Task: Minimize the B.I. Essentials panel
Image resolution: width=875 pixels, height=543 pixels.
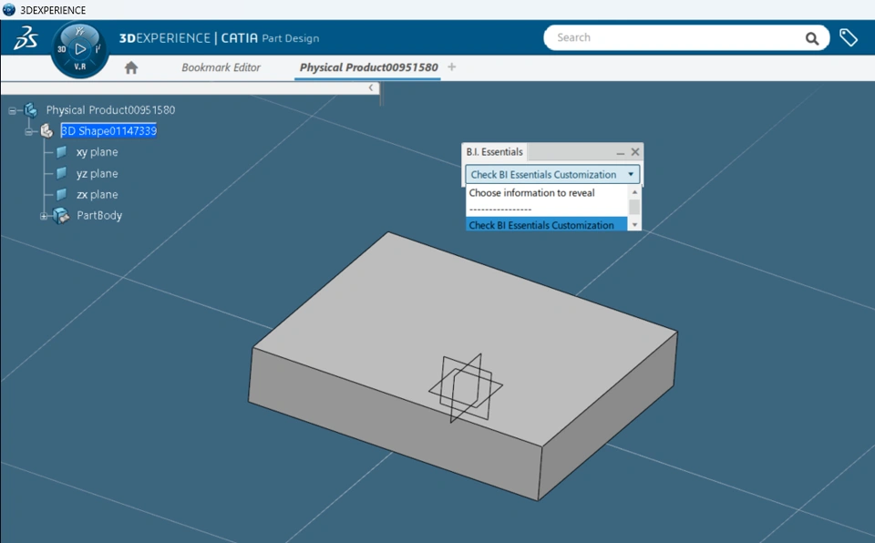Action: (620, 152)
